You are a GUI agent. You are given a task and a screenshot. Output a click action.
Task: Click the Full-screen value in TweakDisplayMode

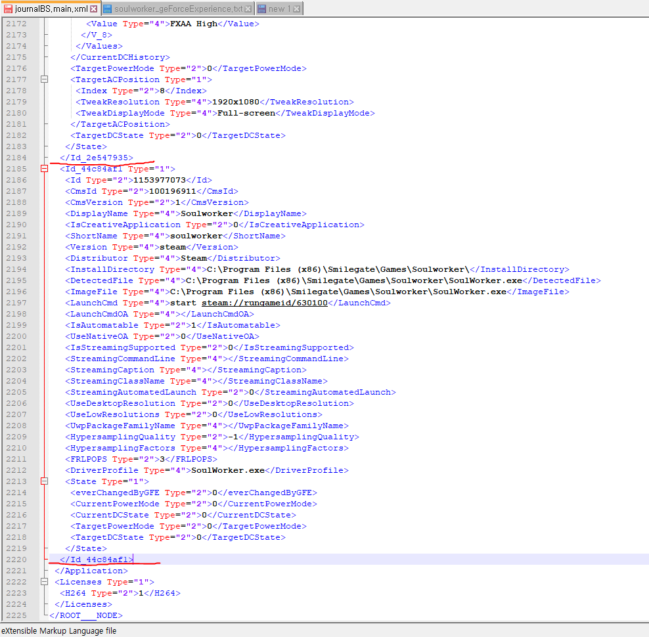click(x=246, y=113)
